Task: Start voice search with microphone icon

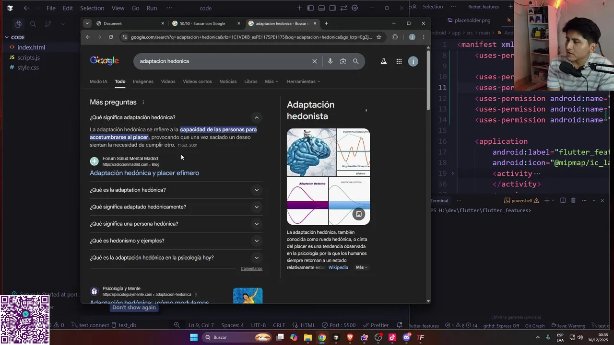Action: point(330,61)
